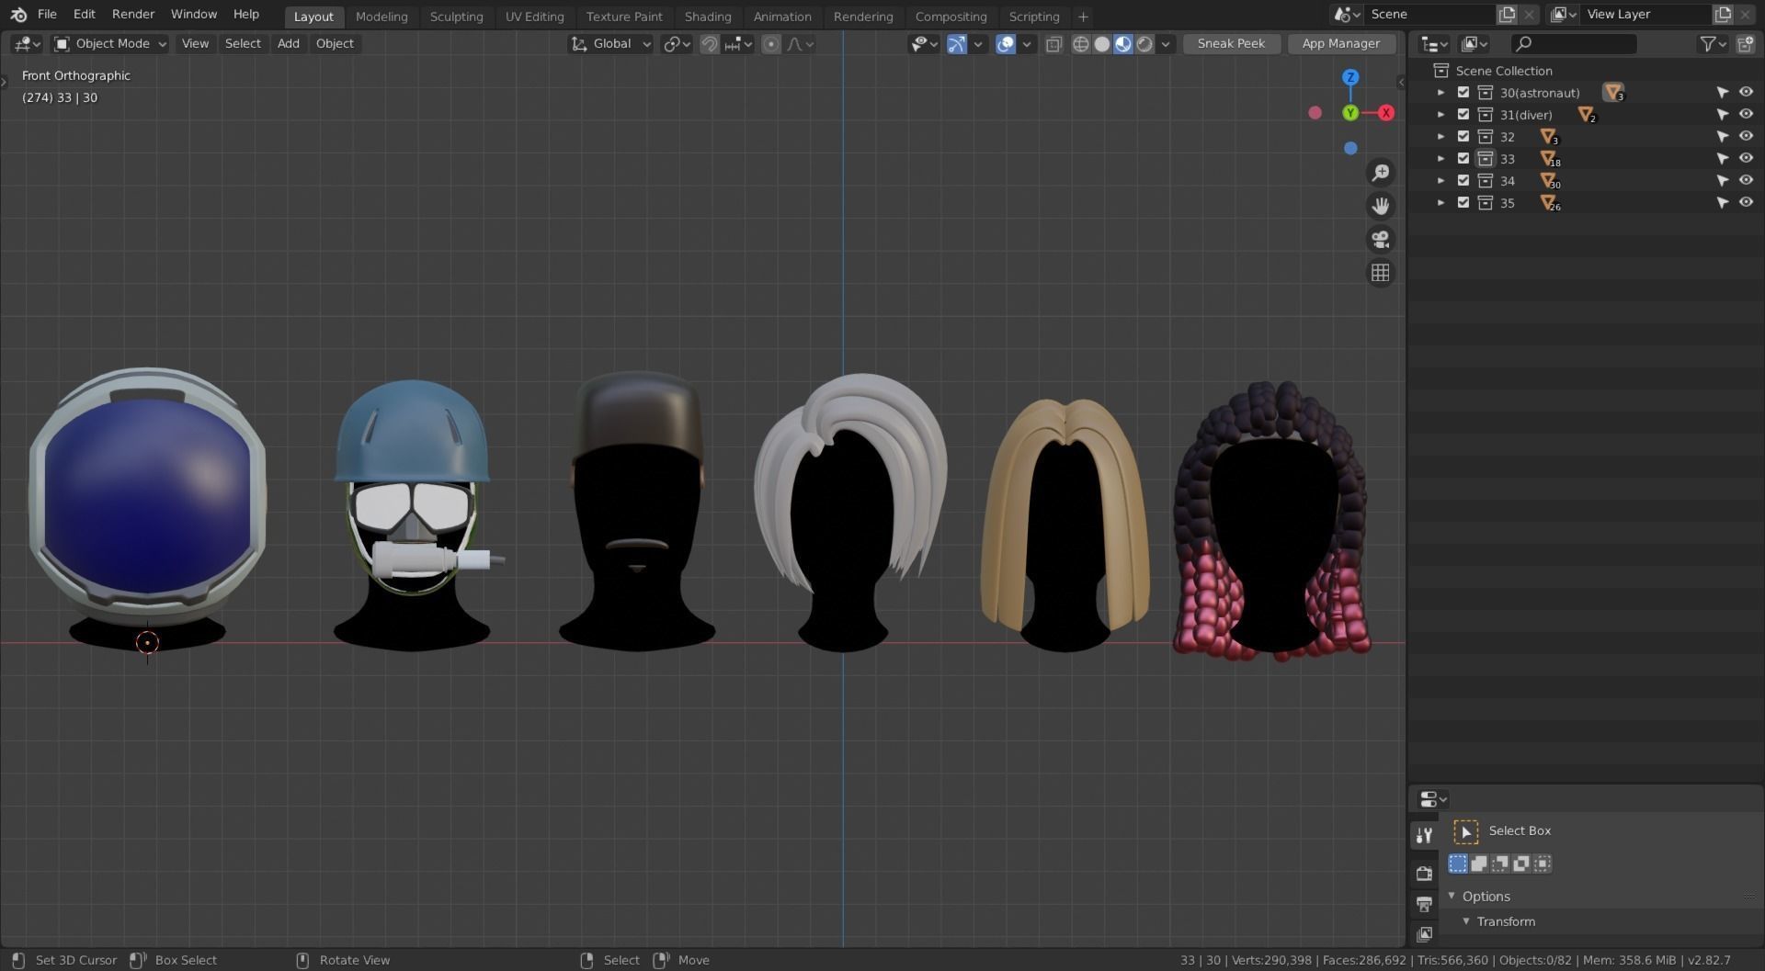Hide collection 34 with eye icon

(1746, 181)
